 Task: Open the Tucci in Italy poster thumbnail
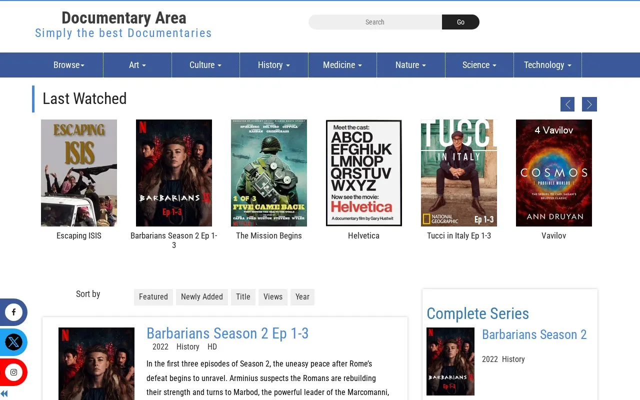(459, 173)
